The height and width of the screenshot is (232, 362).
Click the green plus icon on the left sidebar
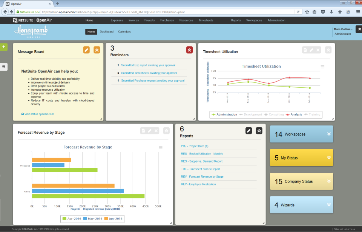click(4, 47)
